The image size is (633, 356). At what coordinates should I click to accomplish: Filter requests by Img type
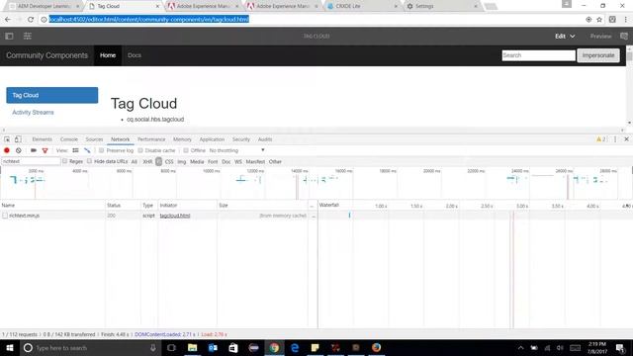pos(182,162)
